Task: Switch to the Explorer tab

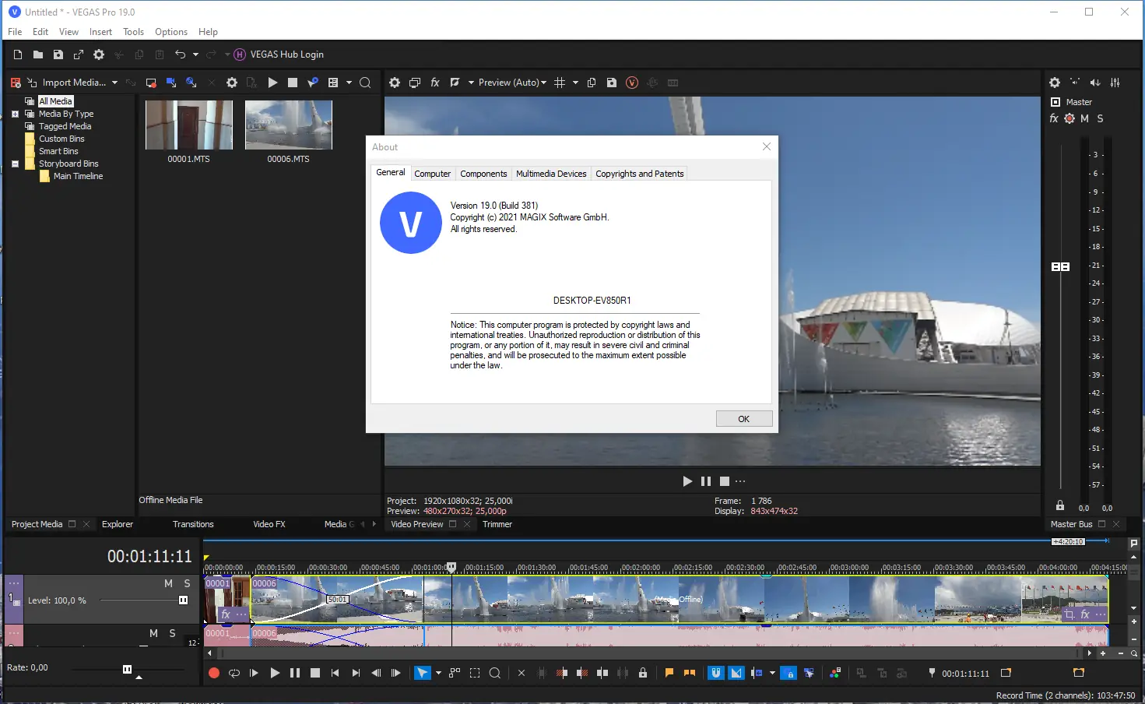Action: (118, 524)
